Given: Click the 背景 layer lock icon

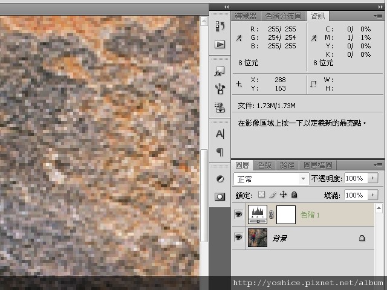Looking at the screenshot, I should [362, 238].
